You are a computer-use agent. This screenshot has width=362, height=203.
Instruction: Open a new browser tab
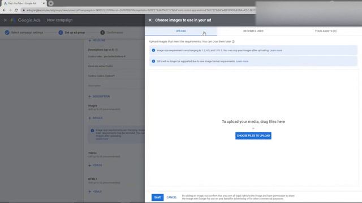coord(51,3)
